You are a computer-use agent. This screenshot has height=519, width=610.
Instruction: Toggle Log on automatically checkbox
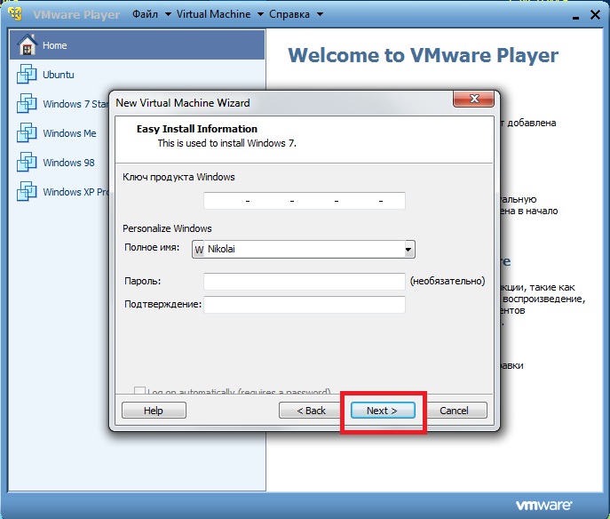[x=139, y=390]
